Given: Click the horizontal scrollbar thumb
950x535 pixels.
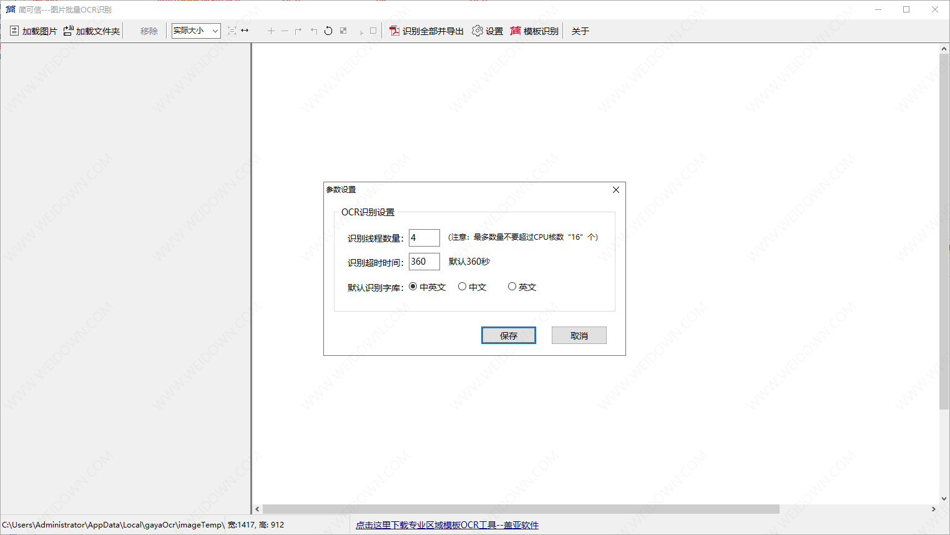Looking at the screenshot, I should (521, 509).
